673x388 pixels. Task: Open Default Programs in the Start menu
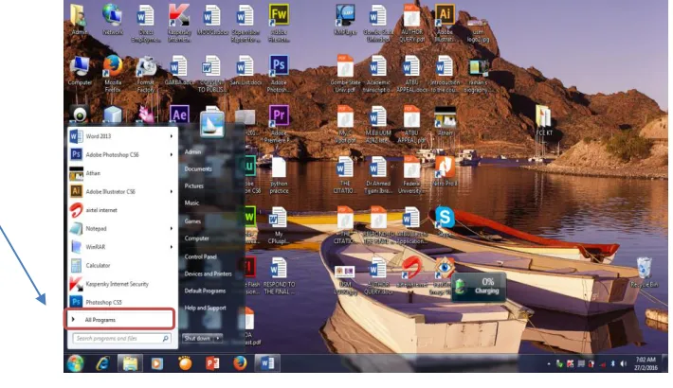[x=205, y=291]
